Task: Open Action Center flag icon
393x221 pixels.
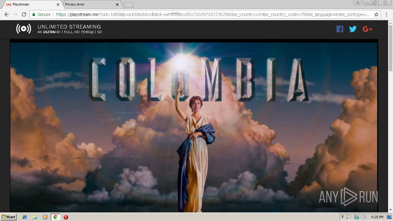Action: click(x=349, y=217)
